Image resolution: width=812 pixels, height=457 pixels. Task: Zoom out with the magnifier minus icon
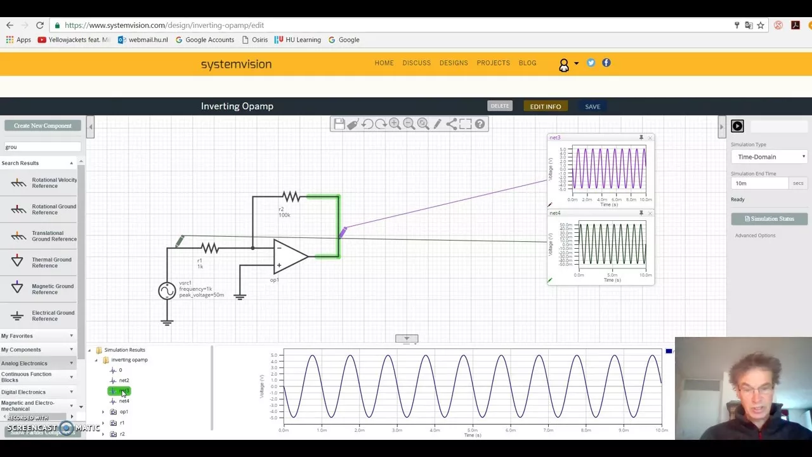click(409, 124)
